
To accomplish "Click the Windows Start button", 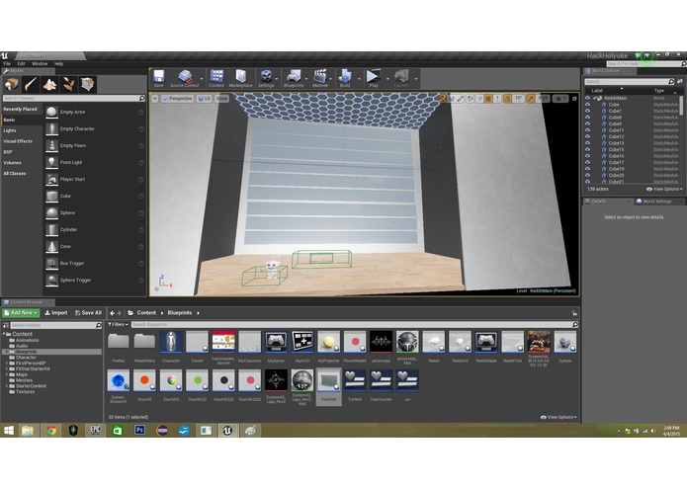I will (x=8, y=431).
